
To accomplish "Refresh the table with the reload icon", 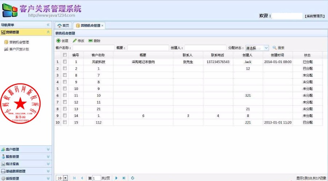I will [132, 178].
